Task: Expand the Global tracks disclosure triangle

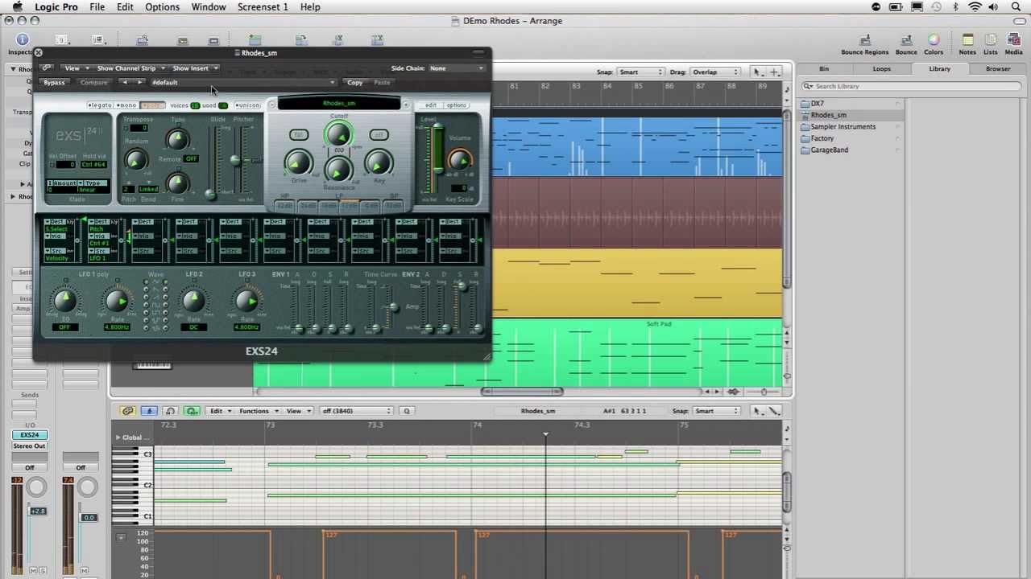Action: pyautogui.click(x=118, y=437)
